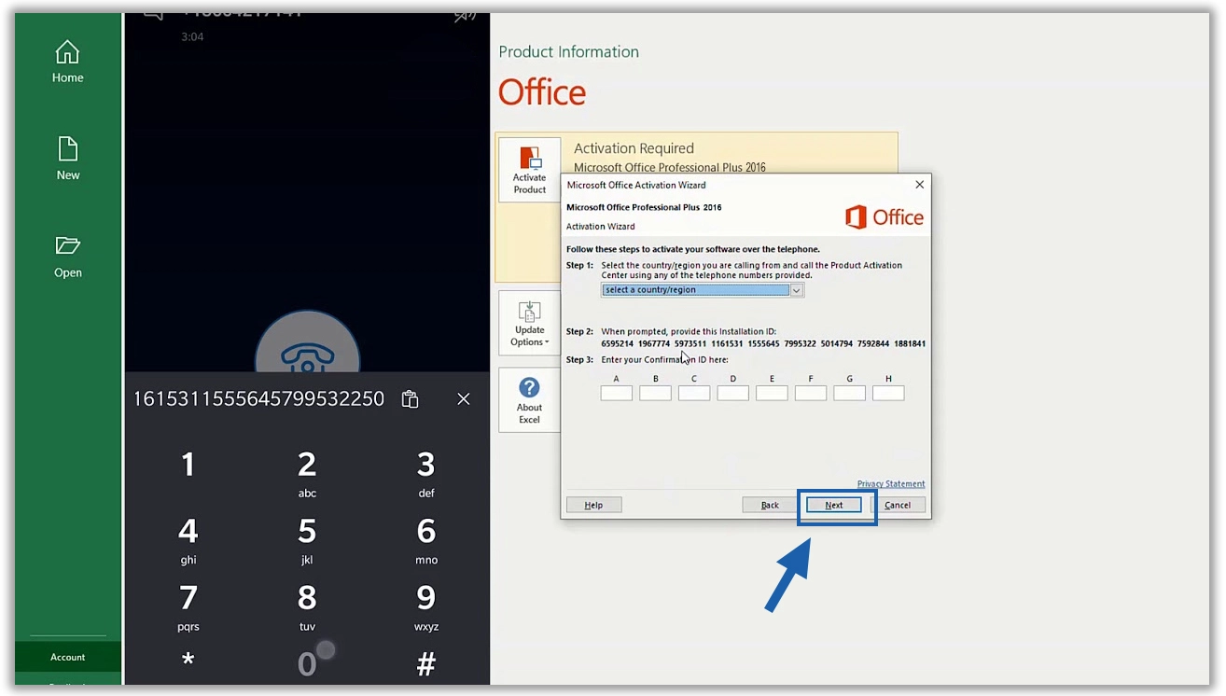Tap the paste clipboard icon in dialer

pyautogui.click(x=410, y=399)
